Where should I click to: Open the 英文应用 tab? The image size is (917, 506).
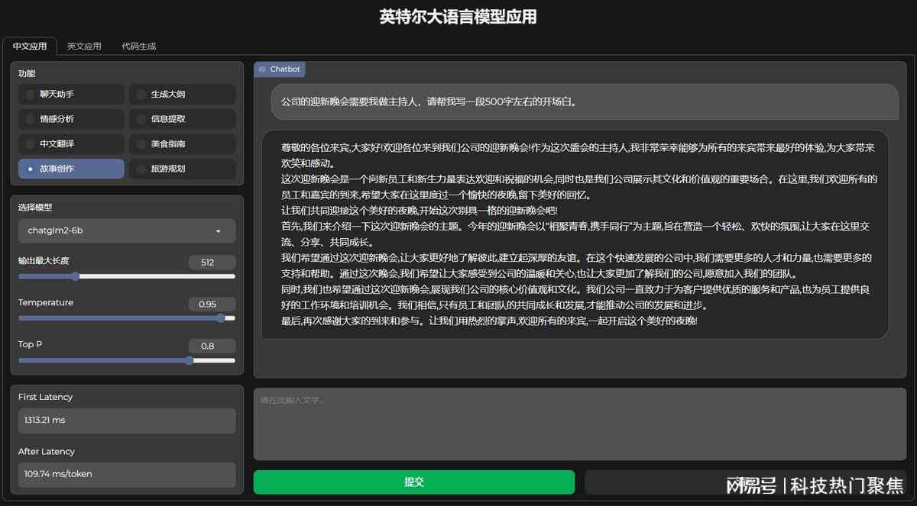[x=84, y=46]
